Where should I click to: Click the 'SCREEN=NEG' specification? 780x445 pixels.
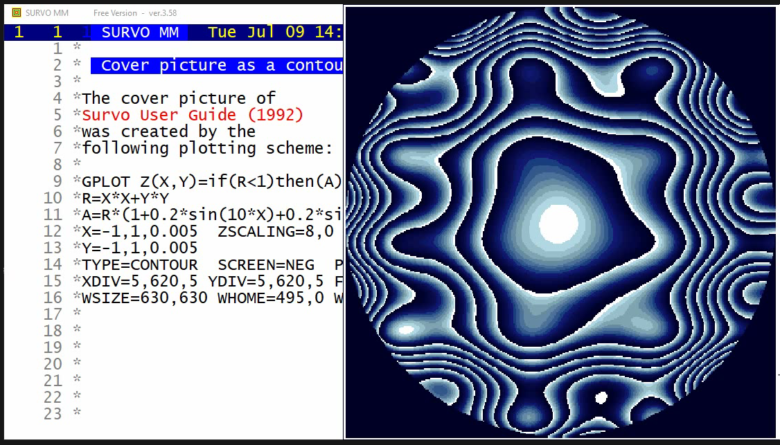[x=265, y=264]
